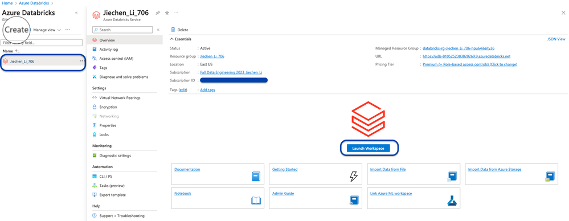Go to Home in the breadcrumb
The height and width of the screenshot is (221, 569).
point(7,3)
